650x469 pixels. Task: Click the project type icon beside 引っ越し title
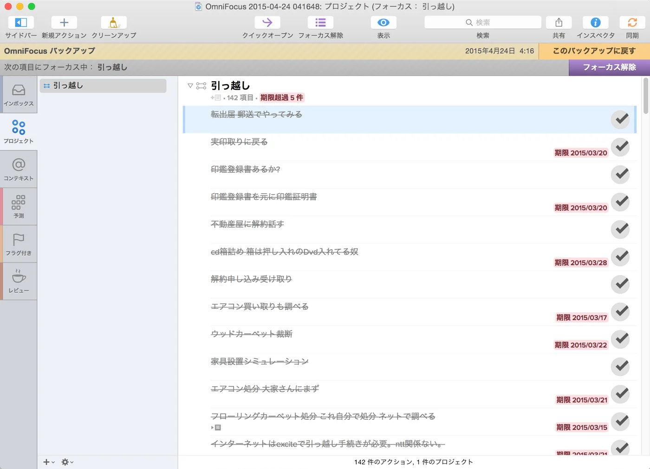201,86
